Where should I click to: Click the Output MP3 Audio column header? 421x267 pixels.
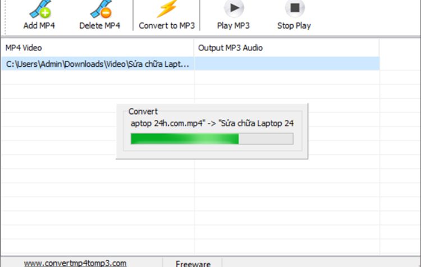click(x=286, y=48)
